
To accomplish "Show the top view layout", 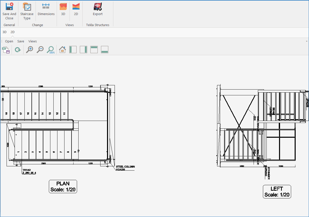I will (x=94, y=50).
